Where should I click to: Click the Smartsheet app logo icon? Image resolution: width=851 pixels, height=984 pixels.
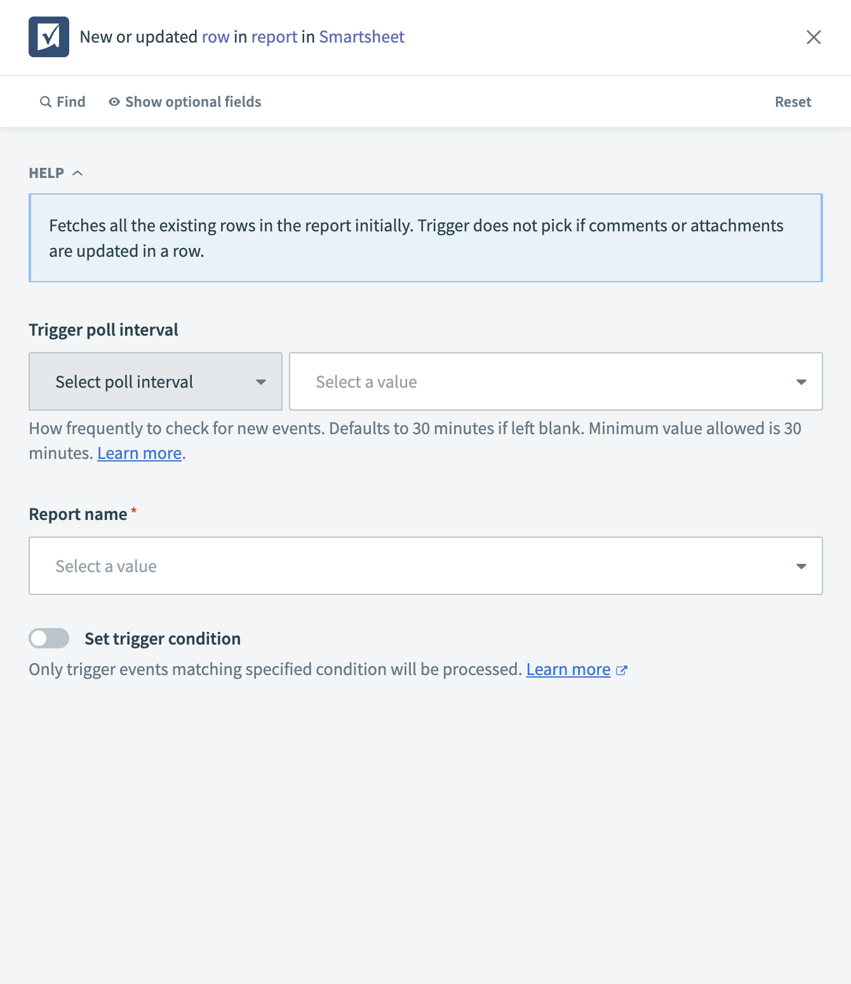click(x=49, y=37)
